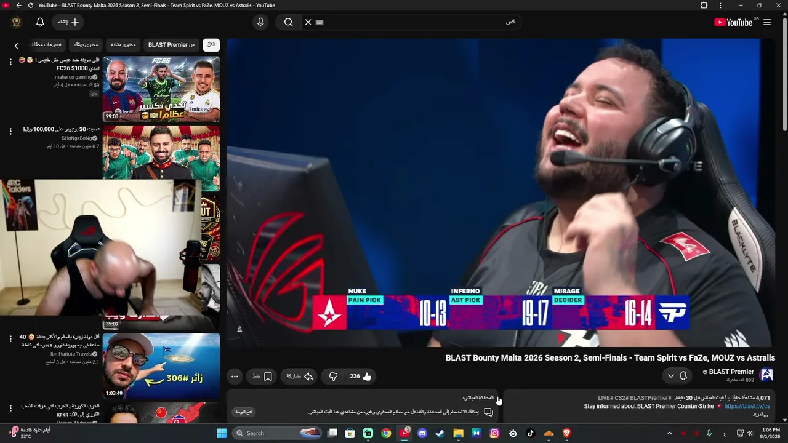
Task: Open Instagram from taskbar
Action: [494, 433]
